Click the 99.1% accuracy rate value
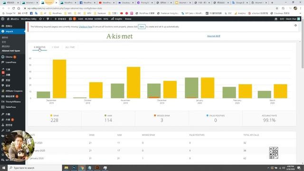This screenshot has height=171, width=304. (269, 120)
